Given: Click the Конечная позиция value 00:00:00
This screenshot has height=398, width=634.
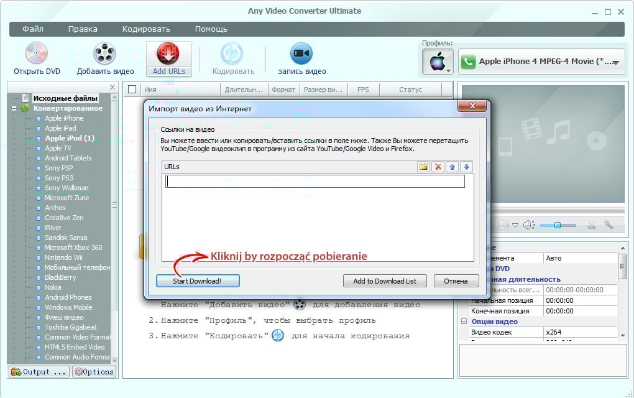Looking at the screenshot, I should tap(580, 311).
